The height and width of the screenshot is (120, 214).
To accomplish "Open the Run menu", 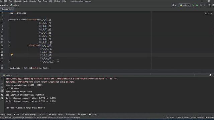I will pos(39,1).
